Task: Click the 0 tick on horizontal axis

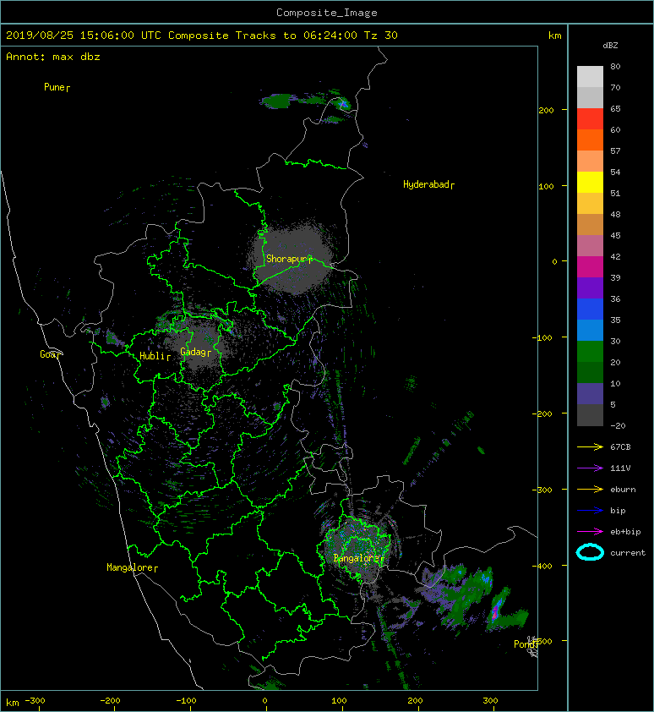Action: click(x=265, y=701)
